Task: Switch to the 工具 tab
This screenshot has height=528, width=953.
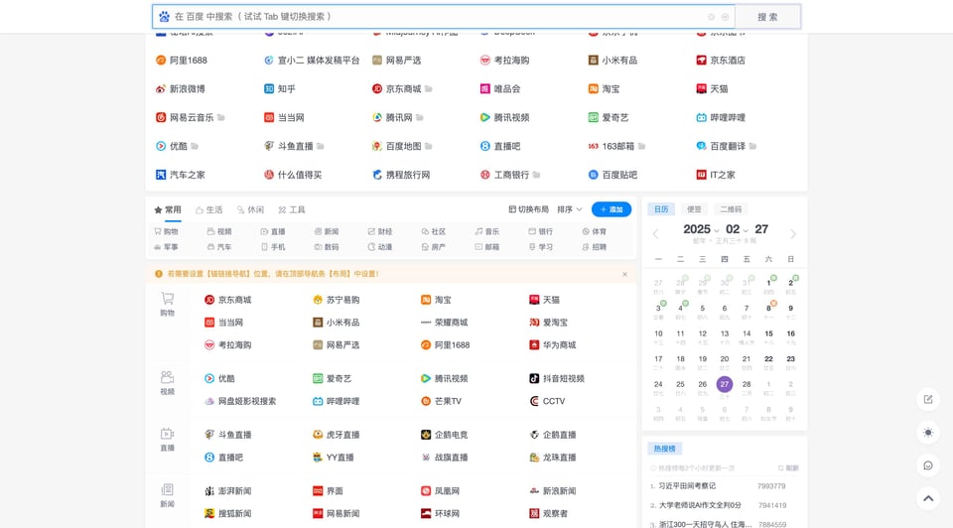Action: [292, 209]
